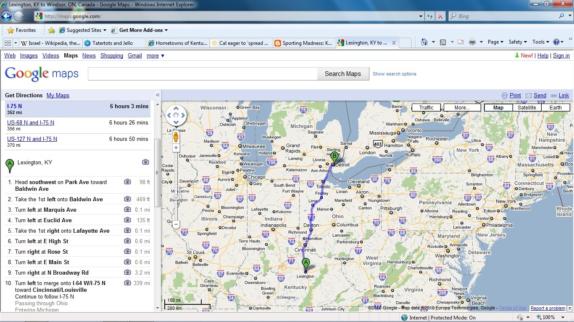Open the Suggested Sites dropdown
The height and width of the screenshot is (322, 574).
(83, 30)
